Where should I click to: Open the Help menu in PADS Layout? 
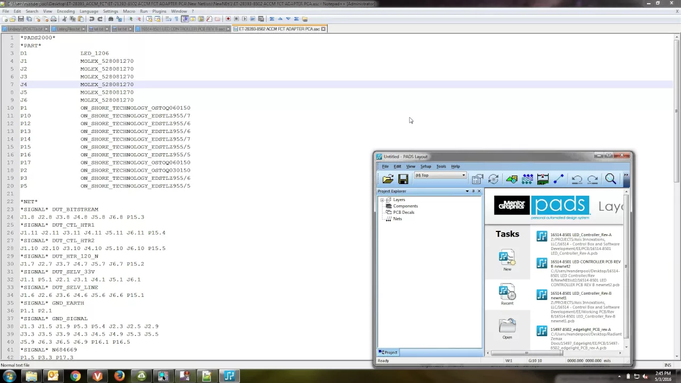coord(455,166)
